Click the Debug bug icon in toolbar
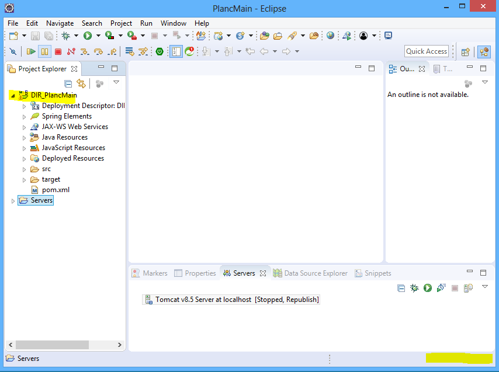This screenshot has width=499, height=372. 66,36
